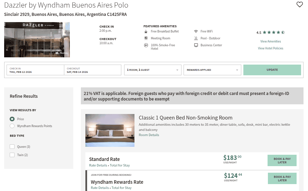Book & Pay Later at Standard Rate $183
The width and height of the screenshot is (308, 191).
coord(282,161)
